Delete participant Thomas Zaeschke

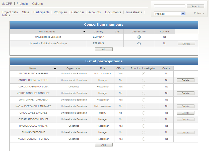pyautogui.click(x=185, y=133)
